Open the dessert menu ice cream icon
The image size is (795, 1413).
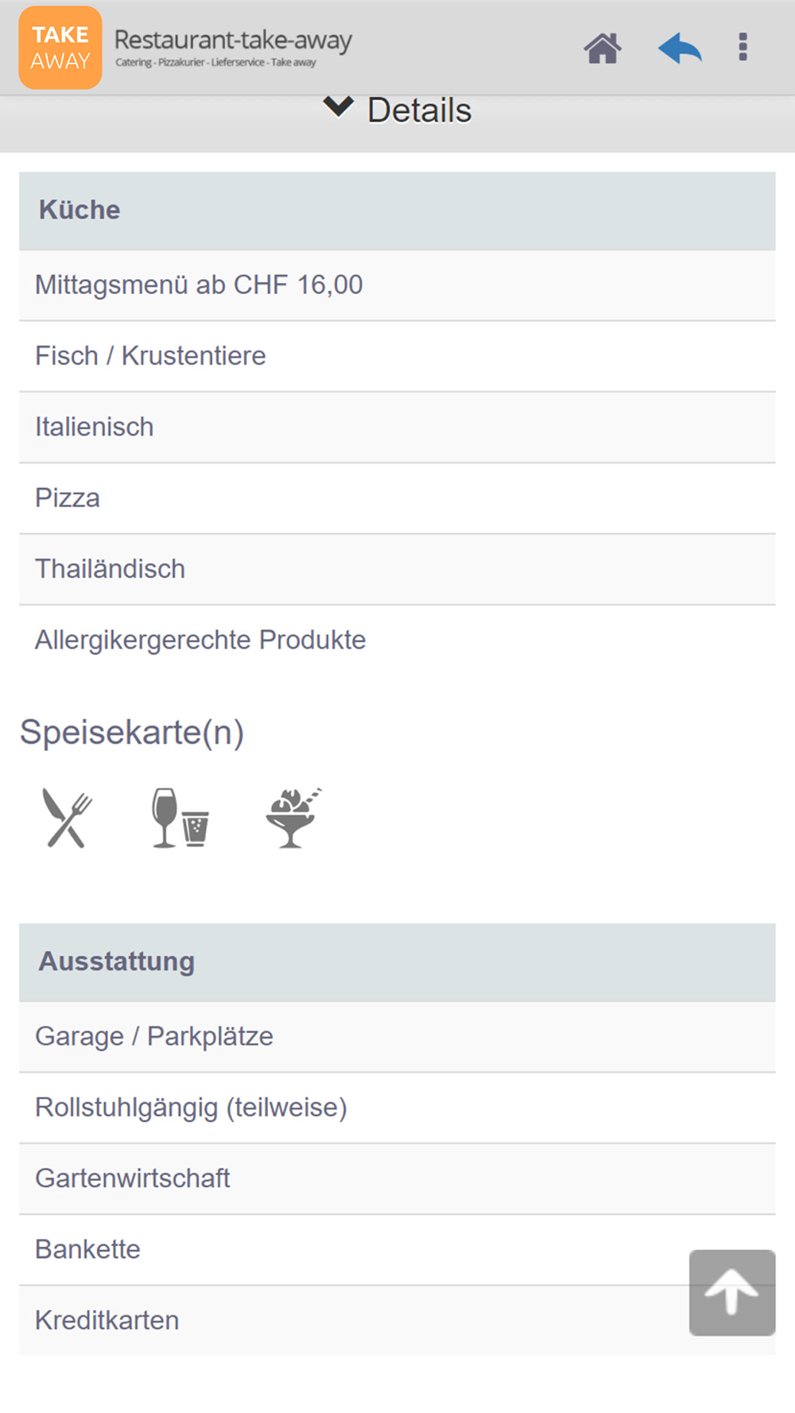293,818
